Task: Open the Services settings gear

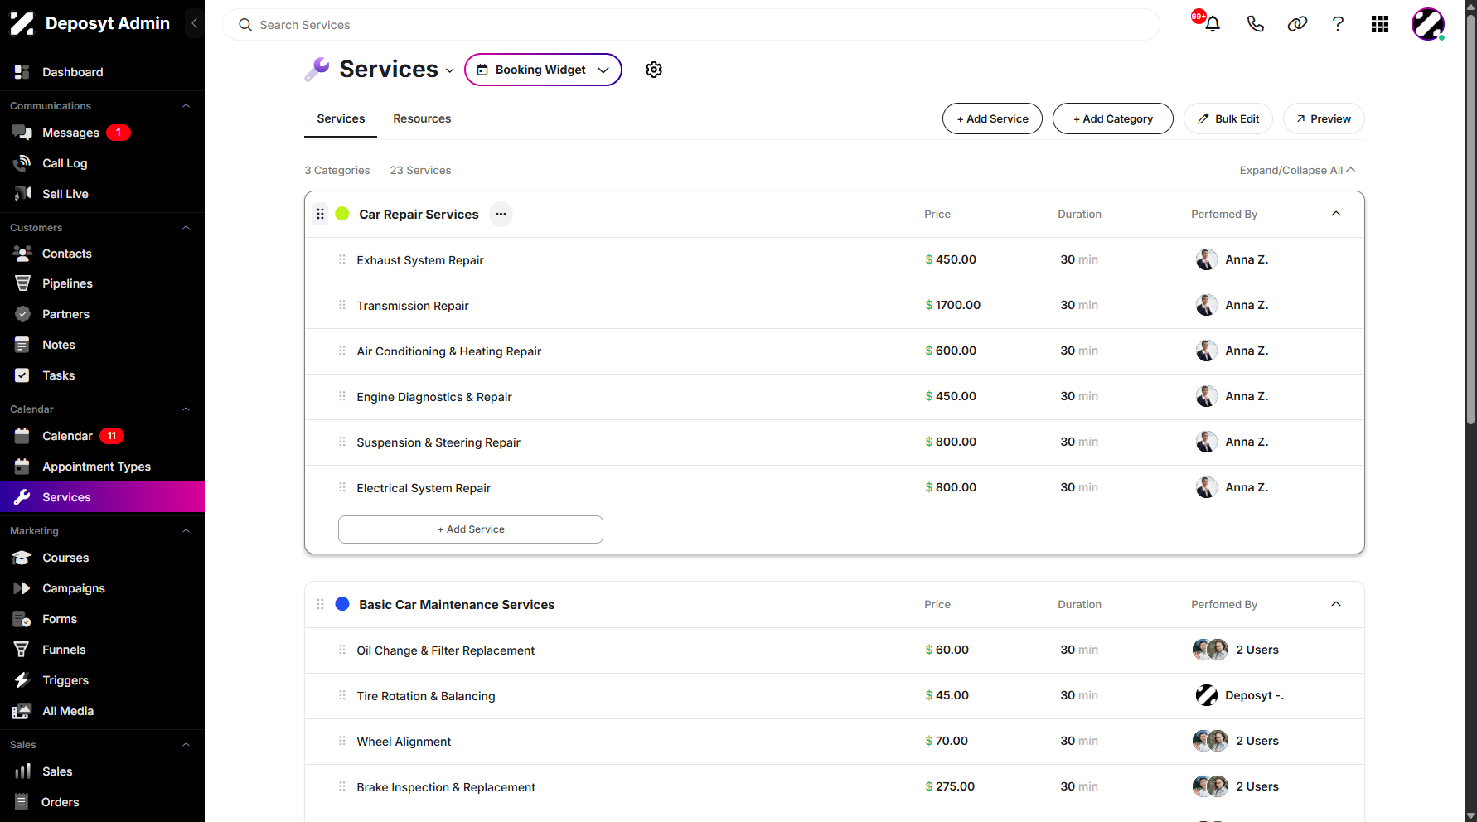Action: 654,70
